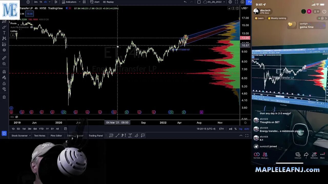
Task: Click the 04 Mar '21 crosshair date label
Action: click(x=117, y=123)
